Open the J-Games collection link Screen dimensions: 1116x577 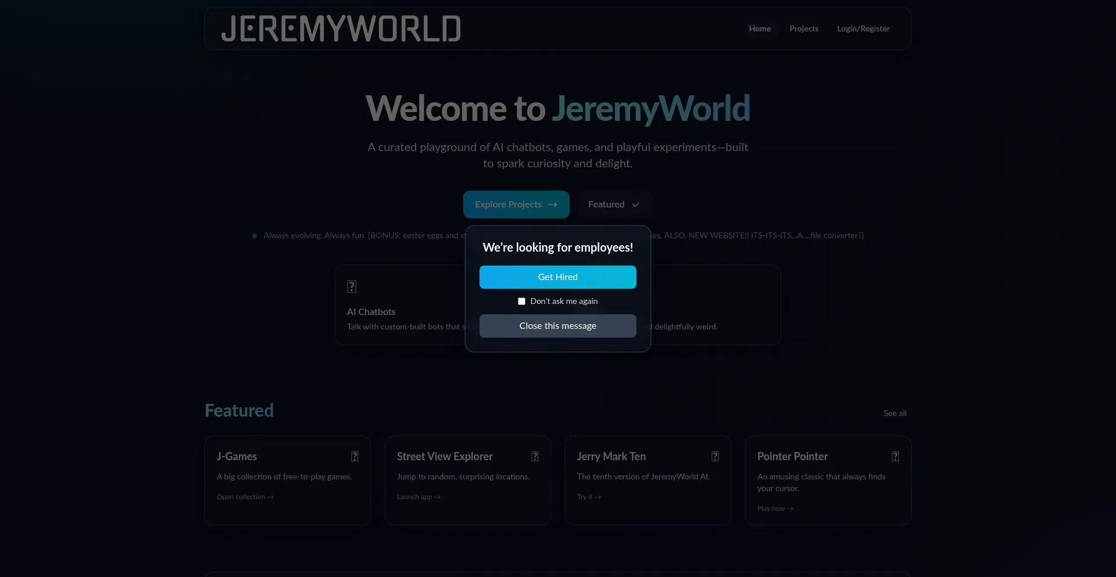tap(245, 497)
